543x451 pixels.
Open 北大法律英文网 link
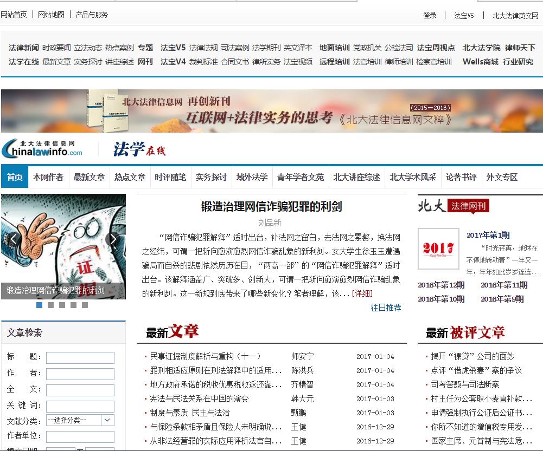(516, 16)
